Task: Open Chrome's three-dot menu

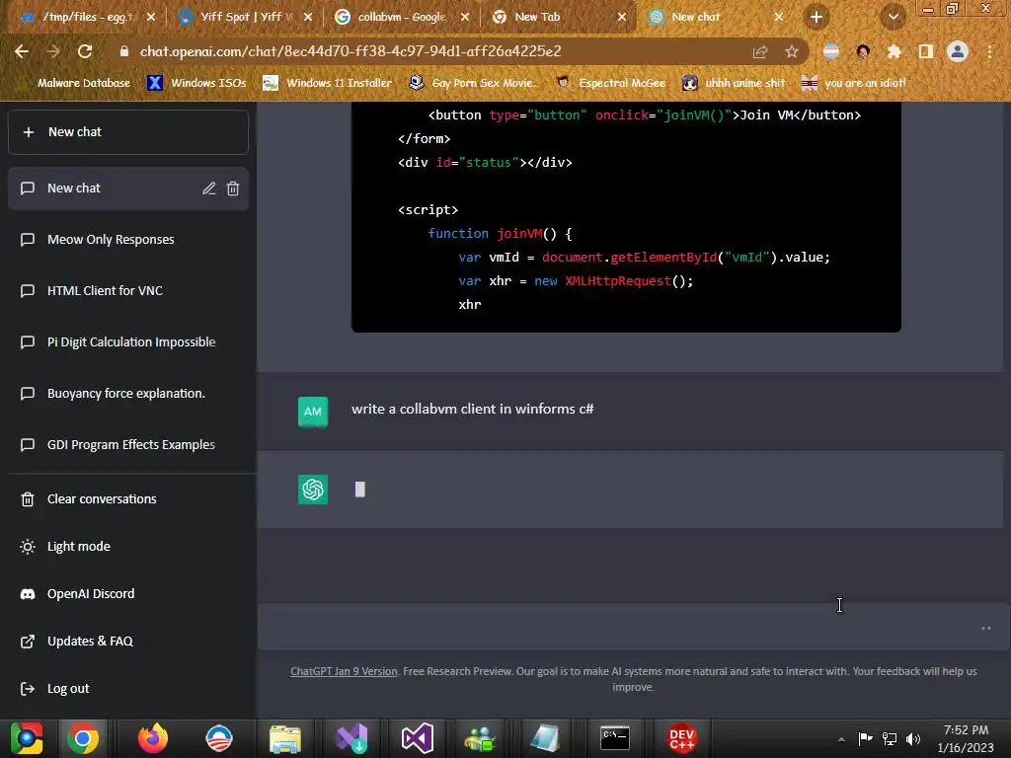Action: [989, 51]
